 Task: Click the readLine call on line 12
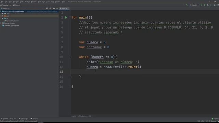[x=113, y=67]
